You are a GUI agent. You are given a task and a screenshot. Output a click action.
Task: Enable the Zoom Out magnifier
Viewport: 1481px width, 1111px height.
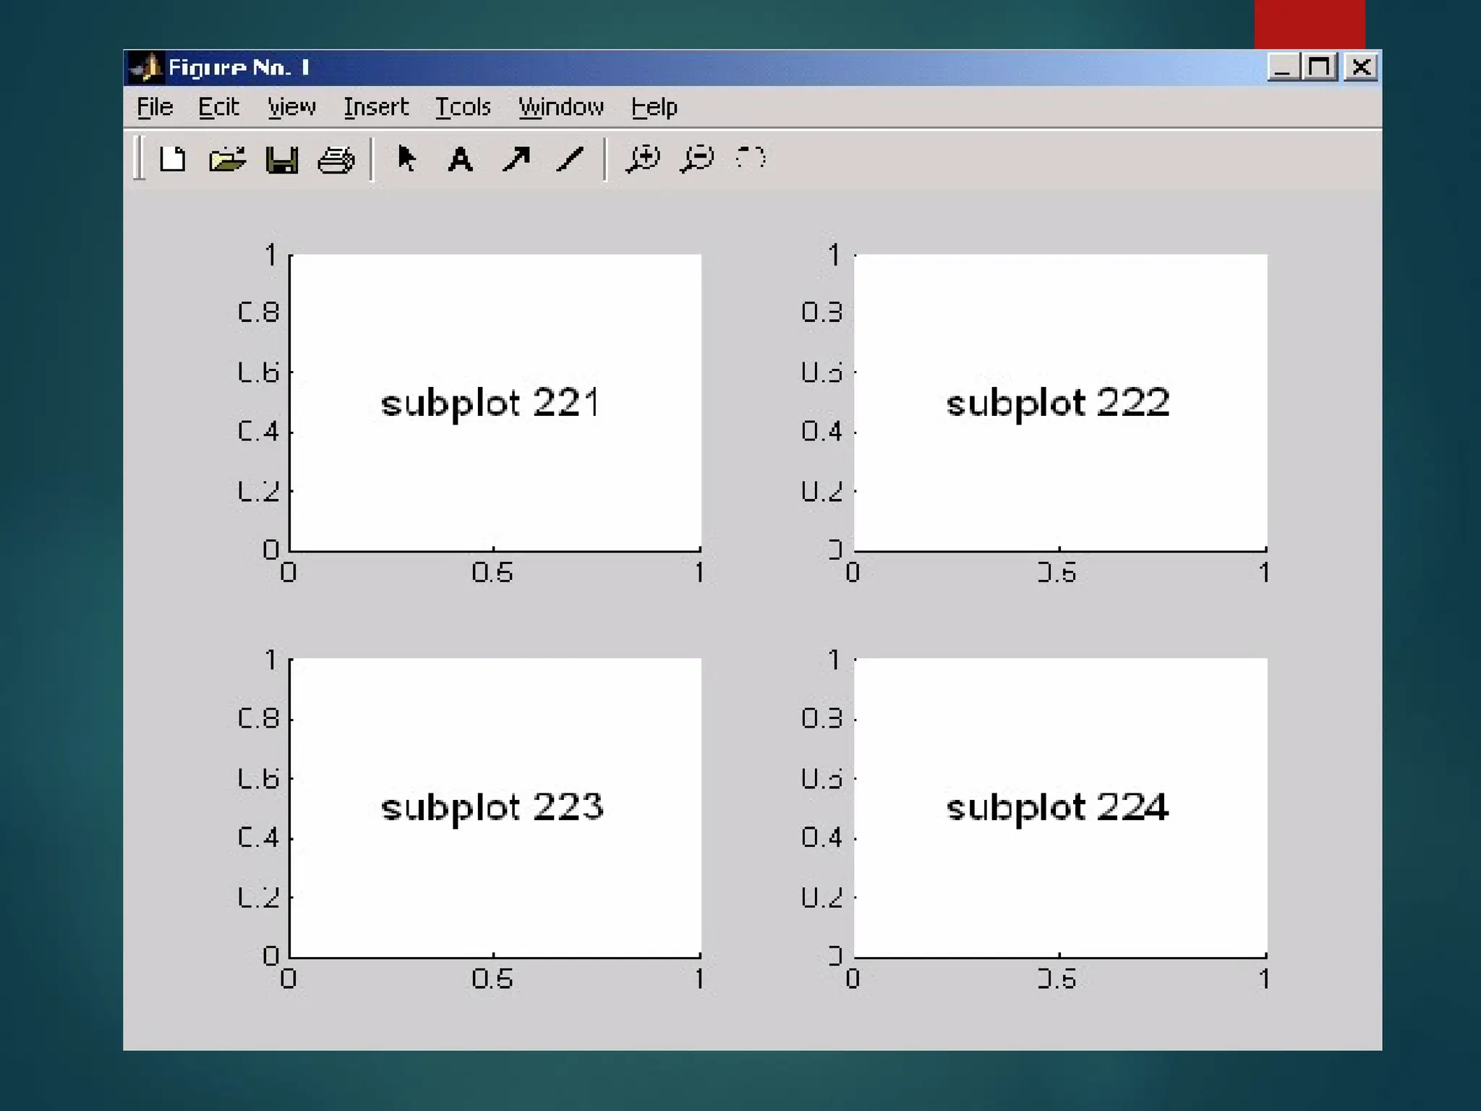point(697,158)
